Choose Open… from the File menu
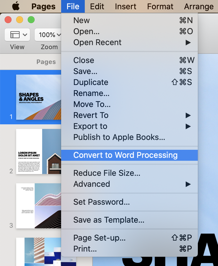This screenshot has height=266, width=218. pos(129,32)
